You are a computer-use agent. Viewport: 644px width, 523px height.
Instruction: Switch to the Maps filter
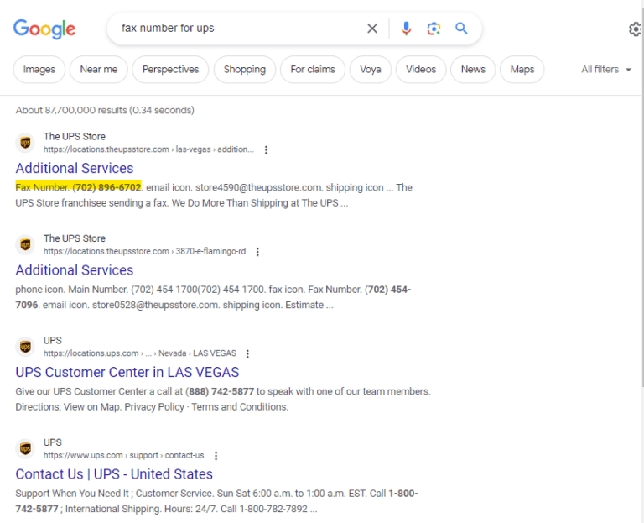click(x=522, y=70)
